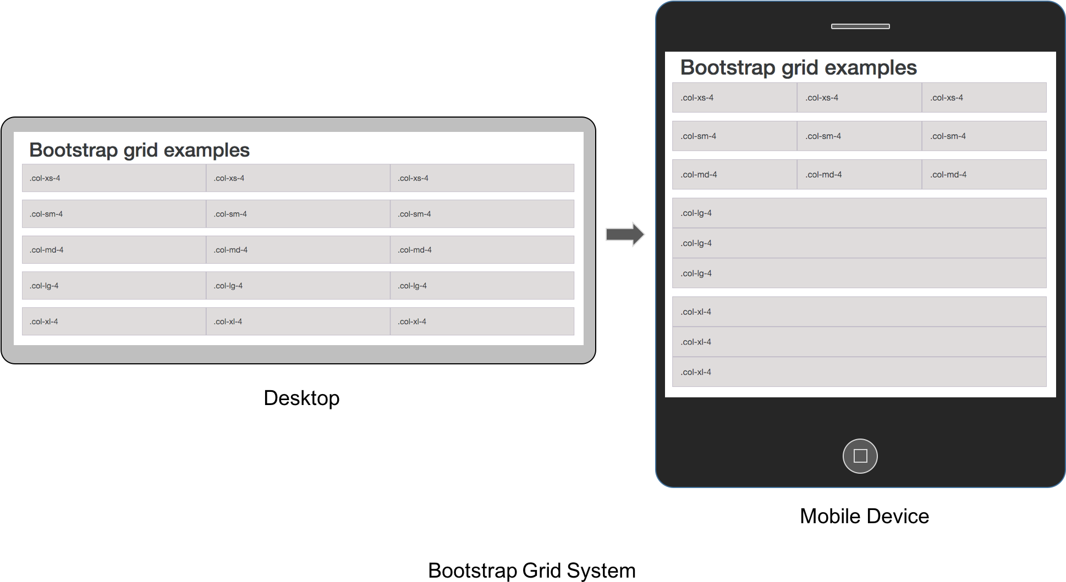Select rightmost .col-xl-4 cell on tablet
The height and width of the screenshot is (582, 1066).
coord(482,322)
